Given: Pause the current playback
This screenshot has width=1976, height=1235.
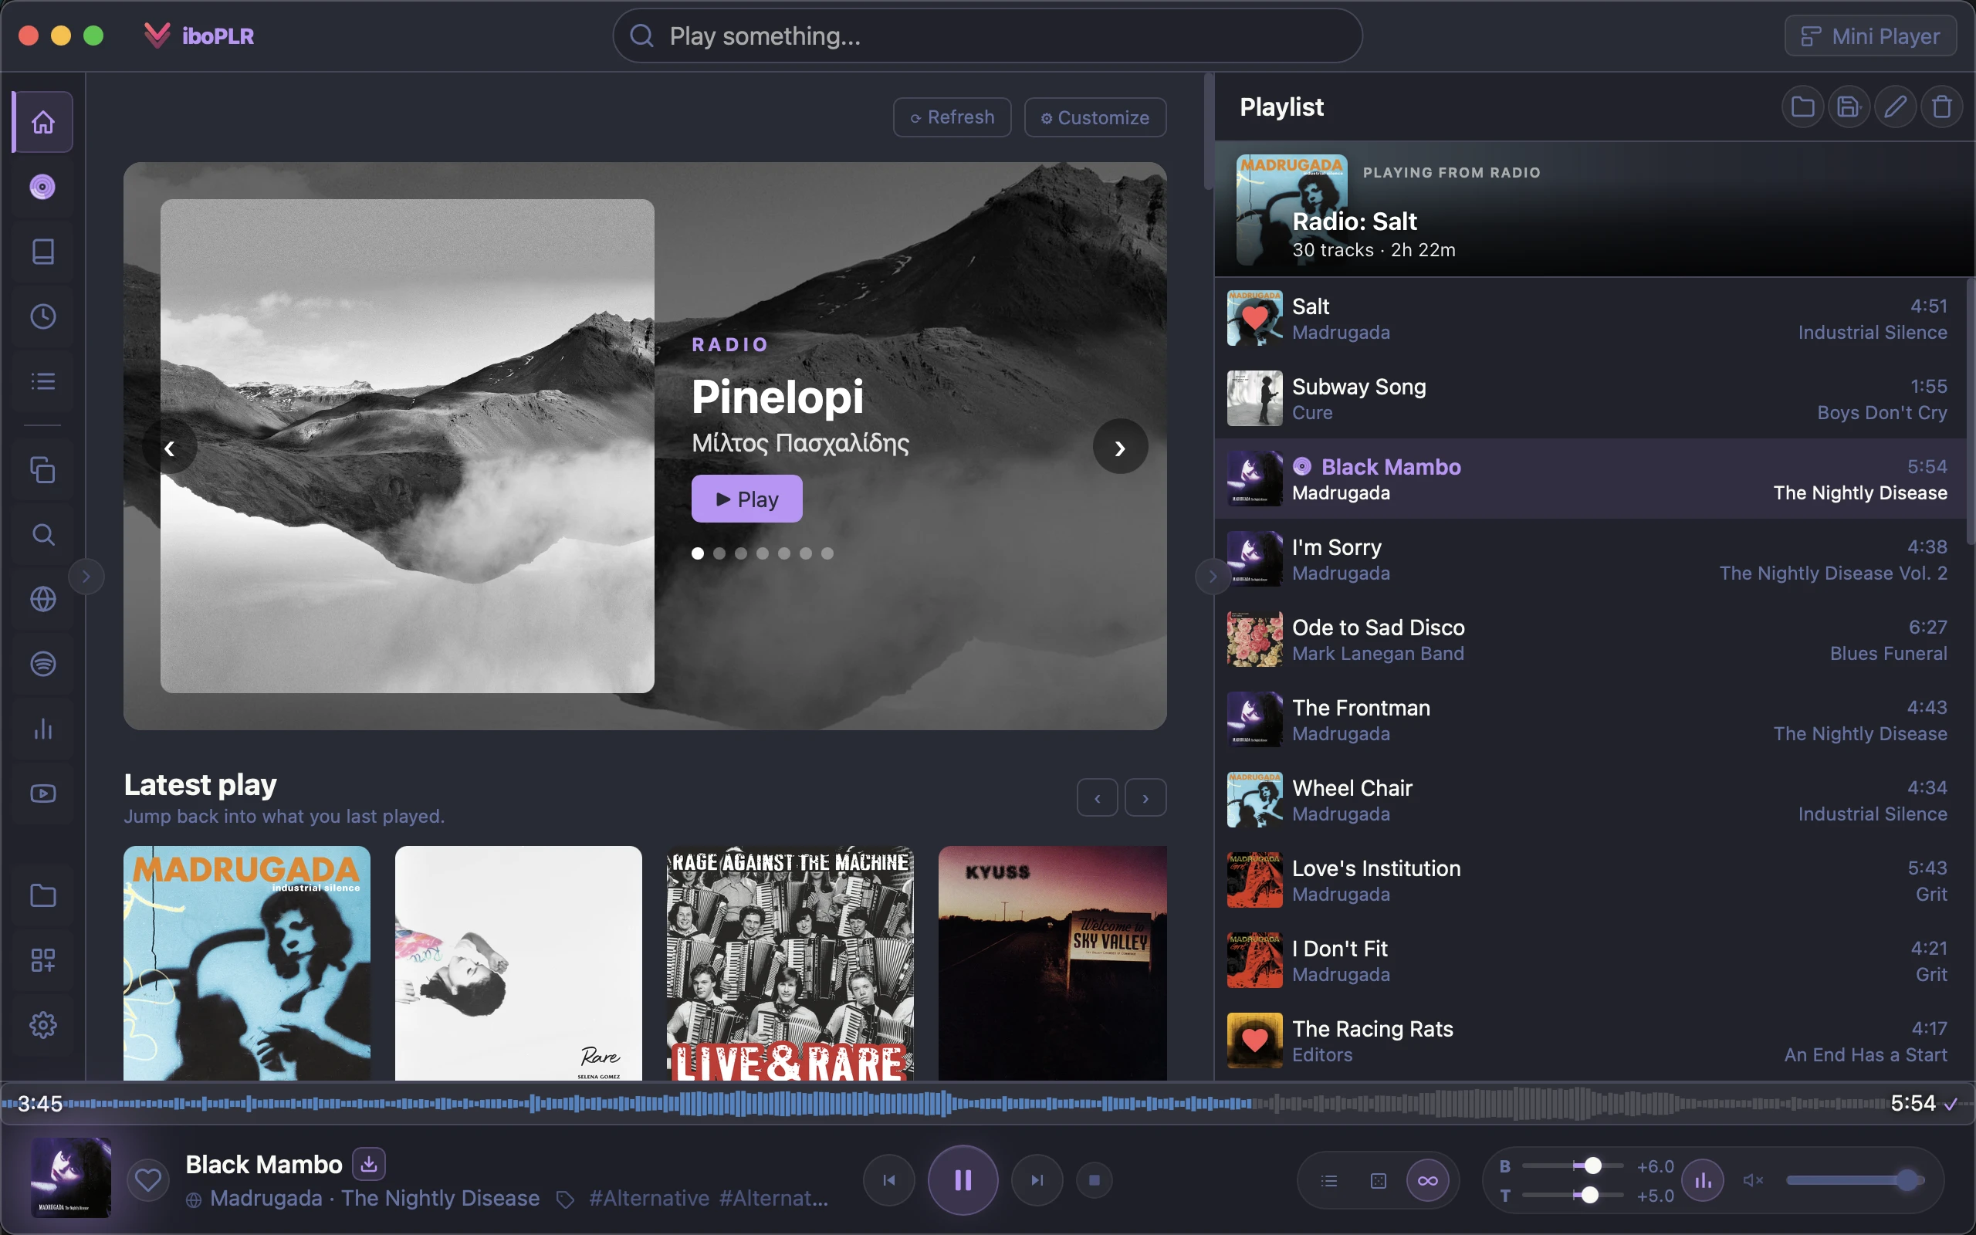Looking at the screenshot, I should point(963,1180).
